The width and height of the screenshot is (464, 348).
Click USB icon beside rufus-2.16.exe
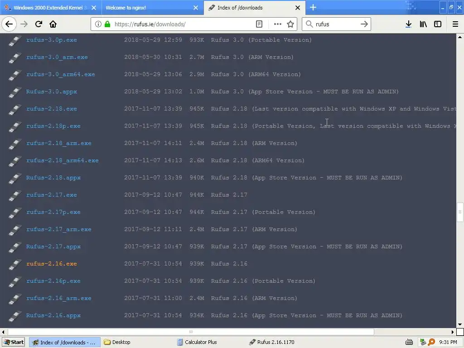(15, 265)
